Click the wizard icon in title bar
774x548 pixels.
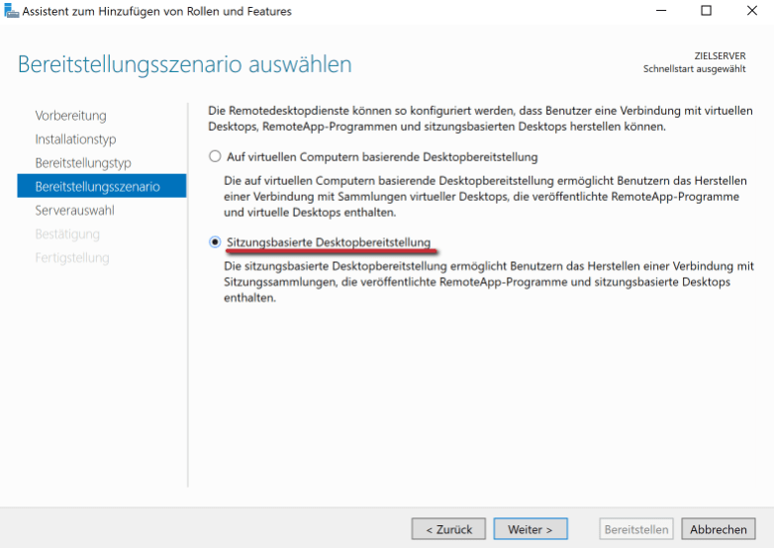[11, 10]
